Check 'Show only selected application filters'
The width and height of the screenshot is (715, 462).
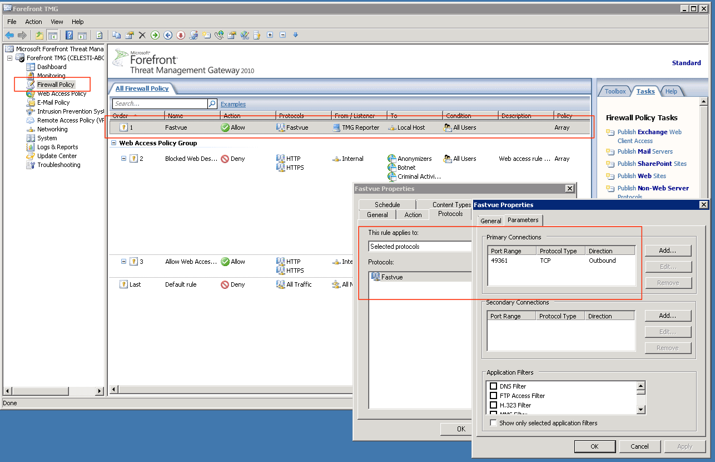pyautogui.click(x=493, y=423)
